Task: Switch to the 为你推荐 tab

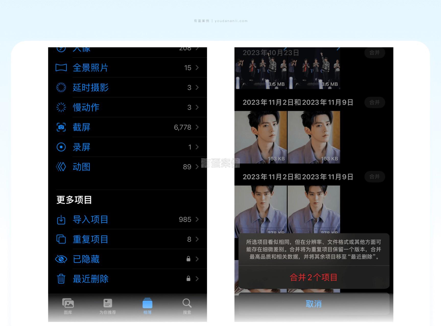Action: 108,306
